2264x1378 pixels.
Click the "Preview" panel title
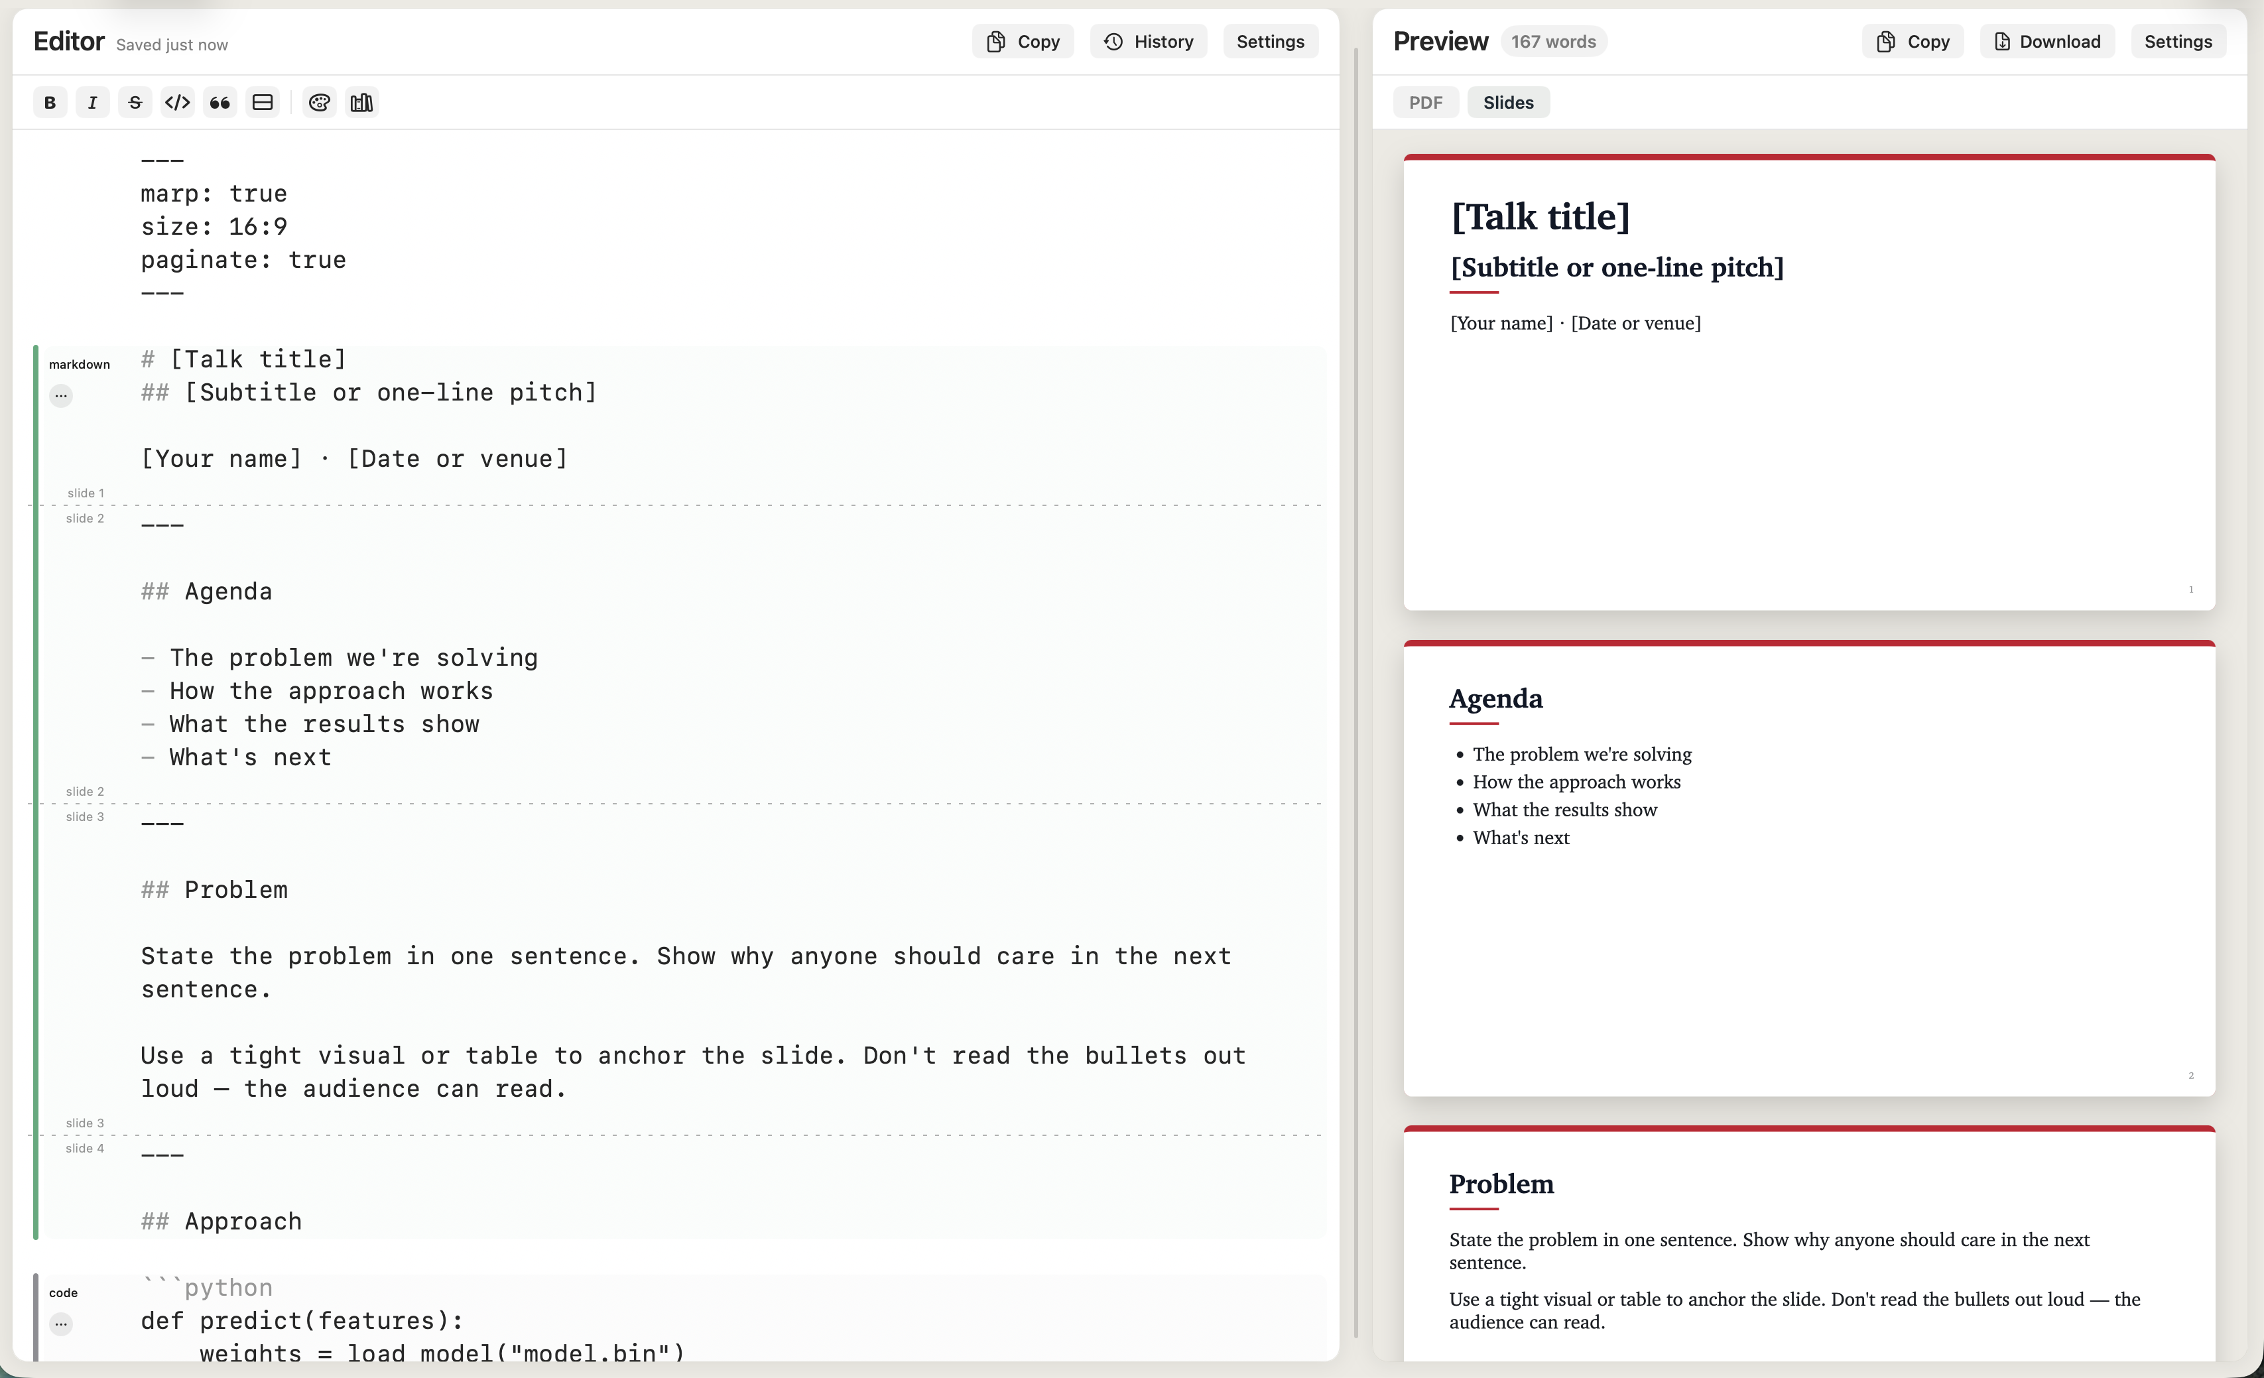coord(1440,41)
